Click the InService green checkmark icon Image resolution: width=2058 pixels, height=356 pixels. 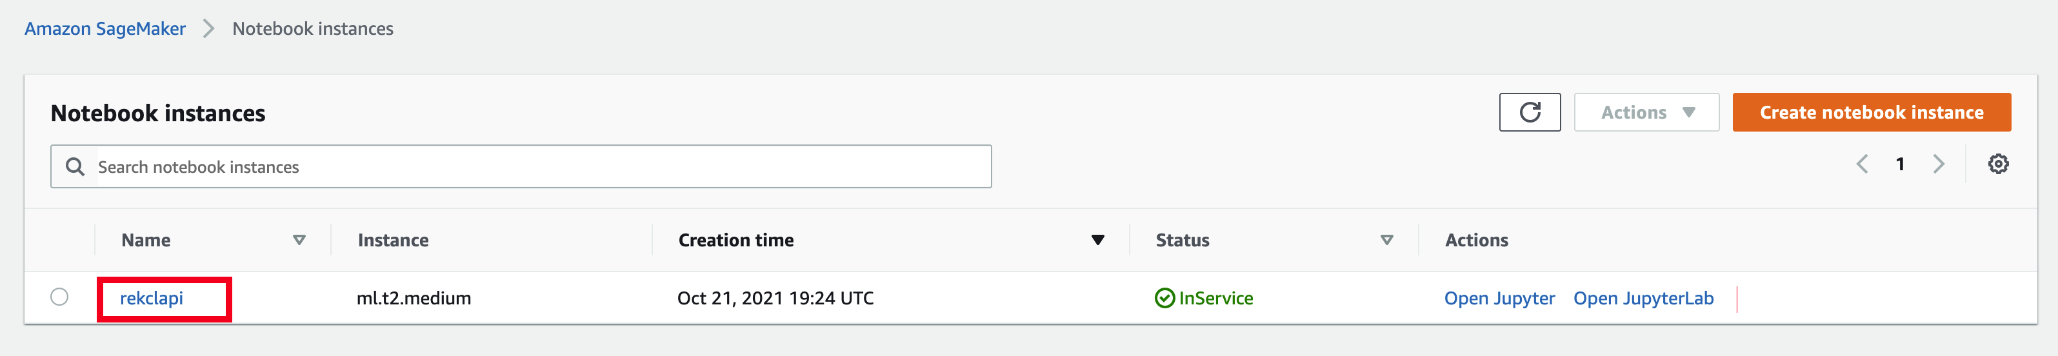(1165, 299)
